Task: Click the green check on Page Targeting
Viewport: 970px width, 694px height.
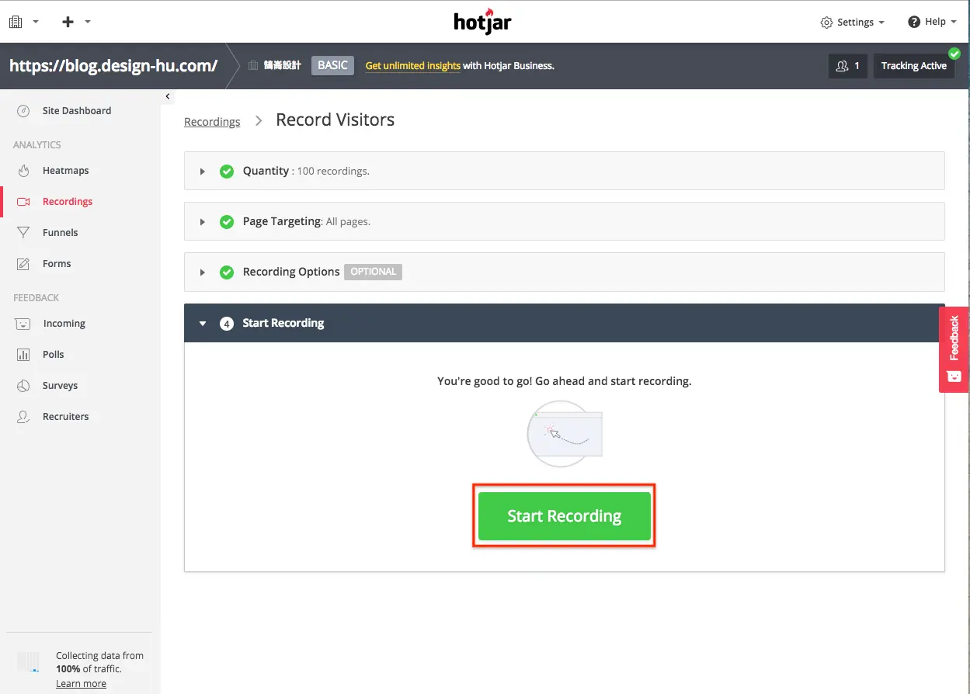Action: coord(227,221)
